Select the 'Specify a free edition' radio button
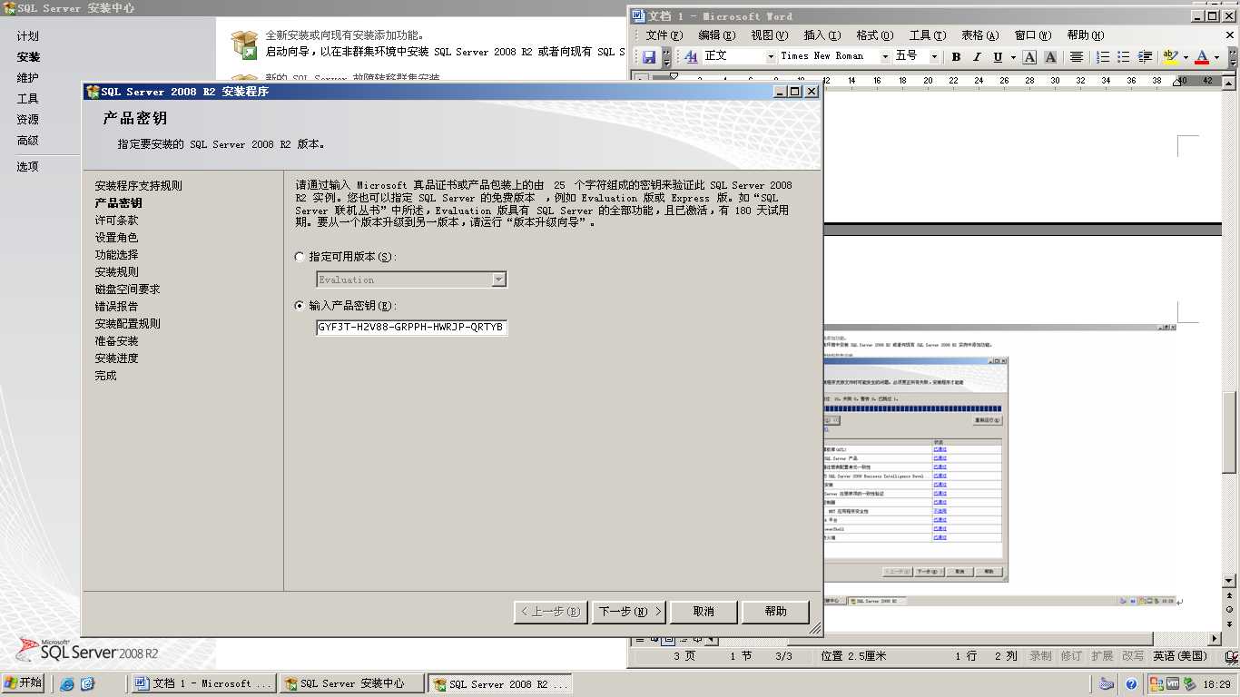This screenshot has width=1240, height=697. [x=300, y=258]
